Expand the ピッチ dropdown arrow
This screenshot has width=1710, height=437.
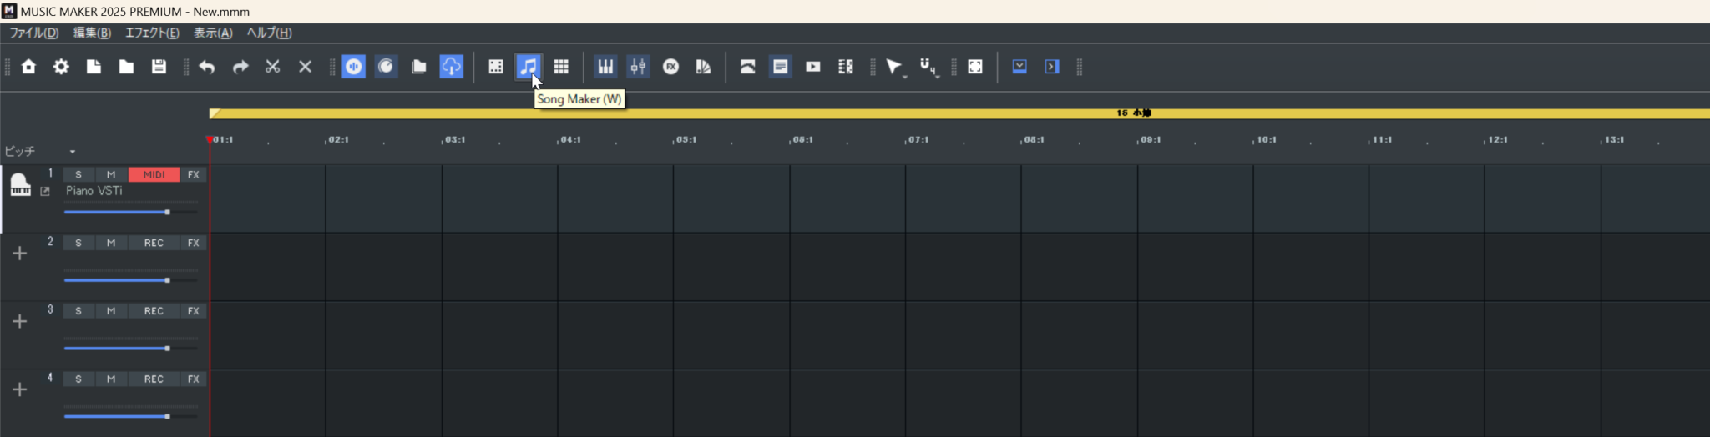point(73,152)
